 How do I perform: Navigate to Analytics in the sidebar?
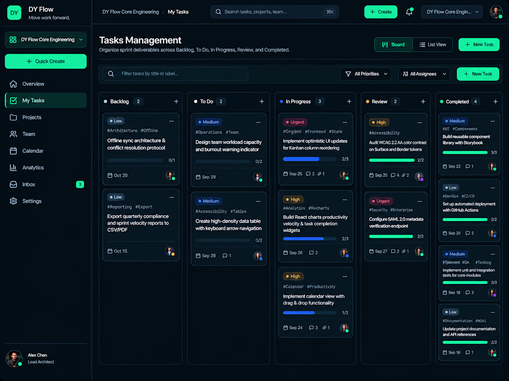(x=46, y=168)
